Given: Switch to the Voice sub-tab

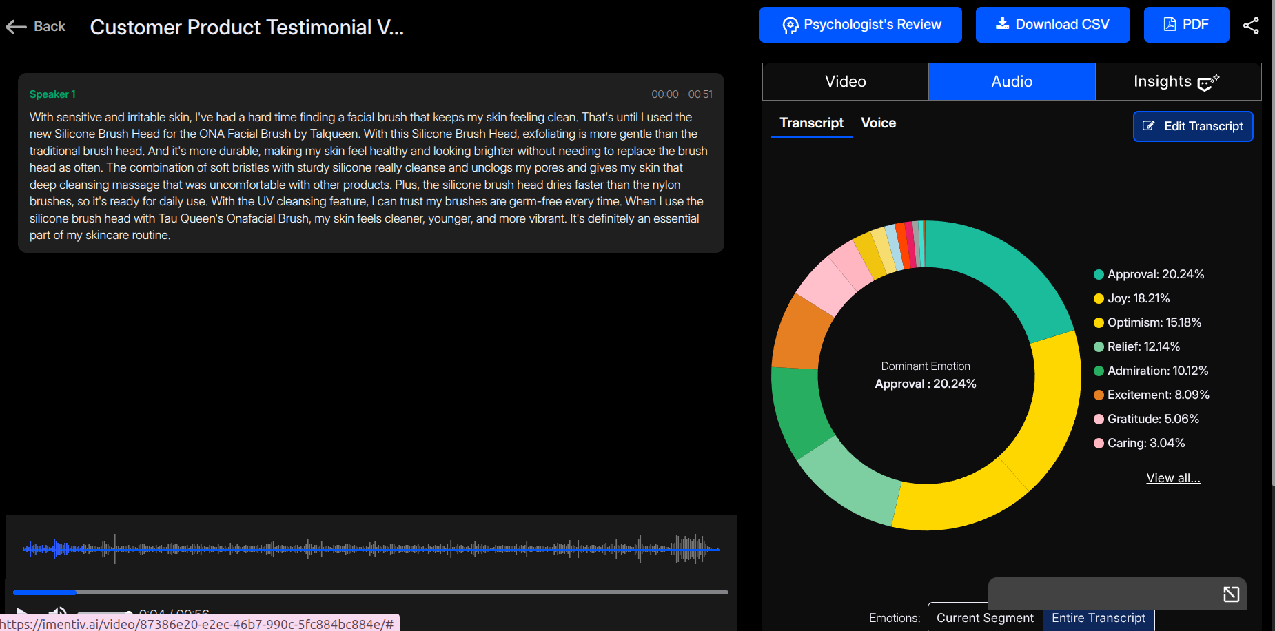Looking at the screenshot, I should tap(878, 123).
